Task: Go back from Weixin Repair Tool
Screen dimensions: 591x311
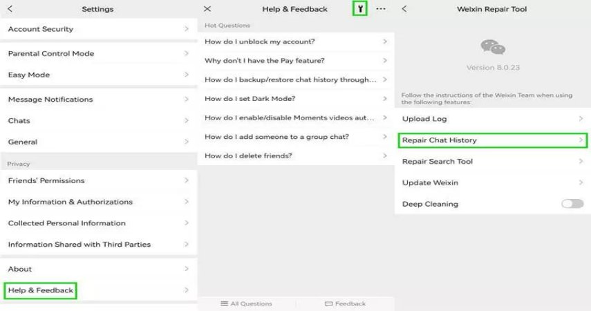Action: pos(404,9)
